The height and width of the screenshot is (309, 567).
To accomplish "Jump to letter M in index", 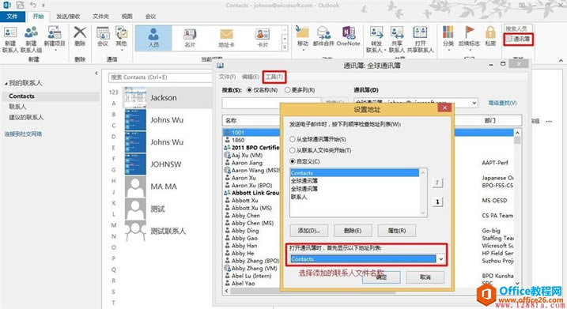I will coord(114,225).
